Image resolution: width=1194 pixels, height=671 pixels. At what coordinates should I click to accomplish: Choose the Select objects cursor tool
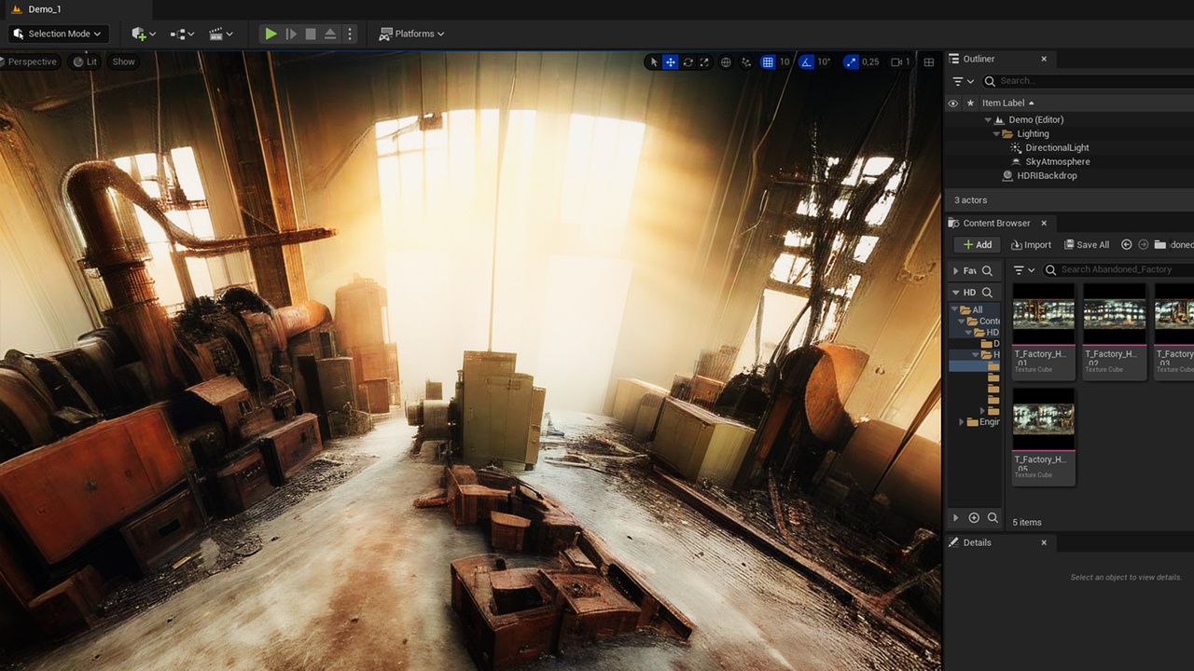coord(653,62)
